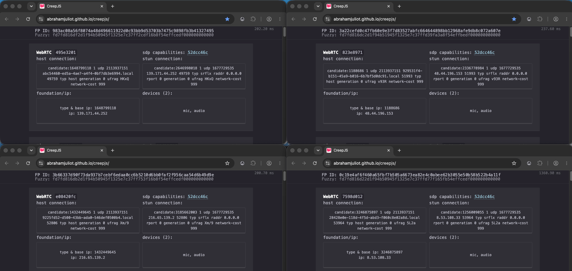Viewport: 572px width, 271px height.
Task: Open the profile icon in the 48.44.196.153 window
Action: (556, 19)
